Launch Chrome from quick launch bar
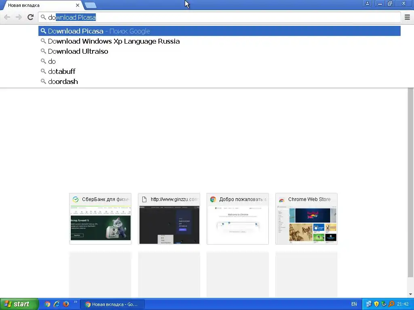 pyautogui.click(x=47, y=304)
